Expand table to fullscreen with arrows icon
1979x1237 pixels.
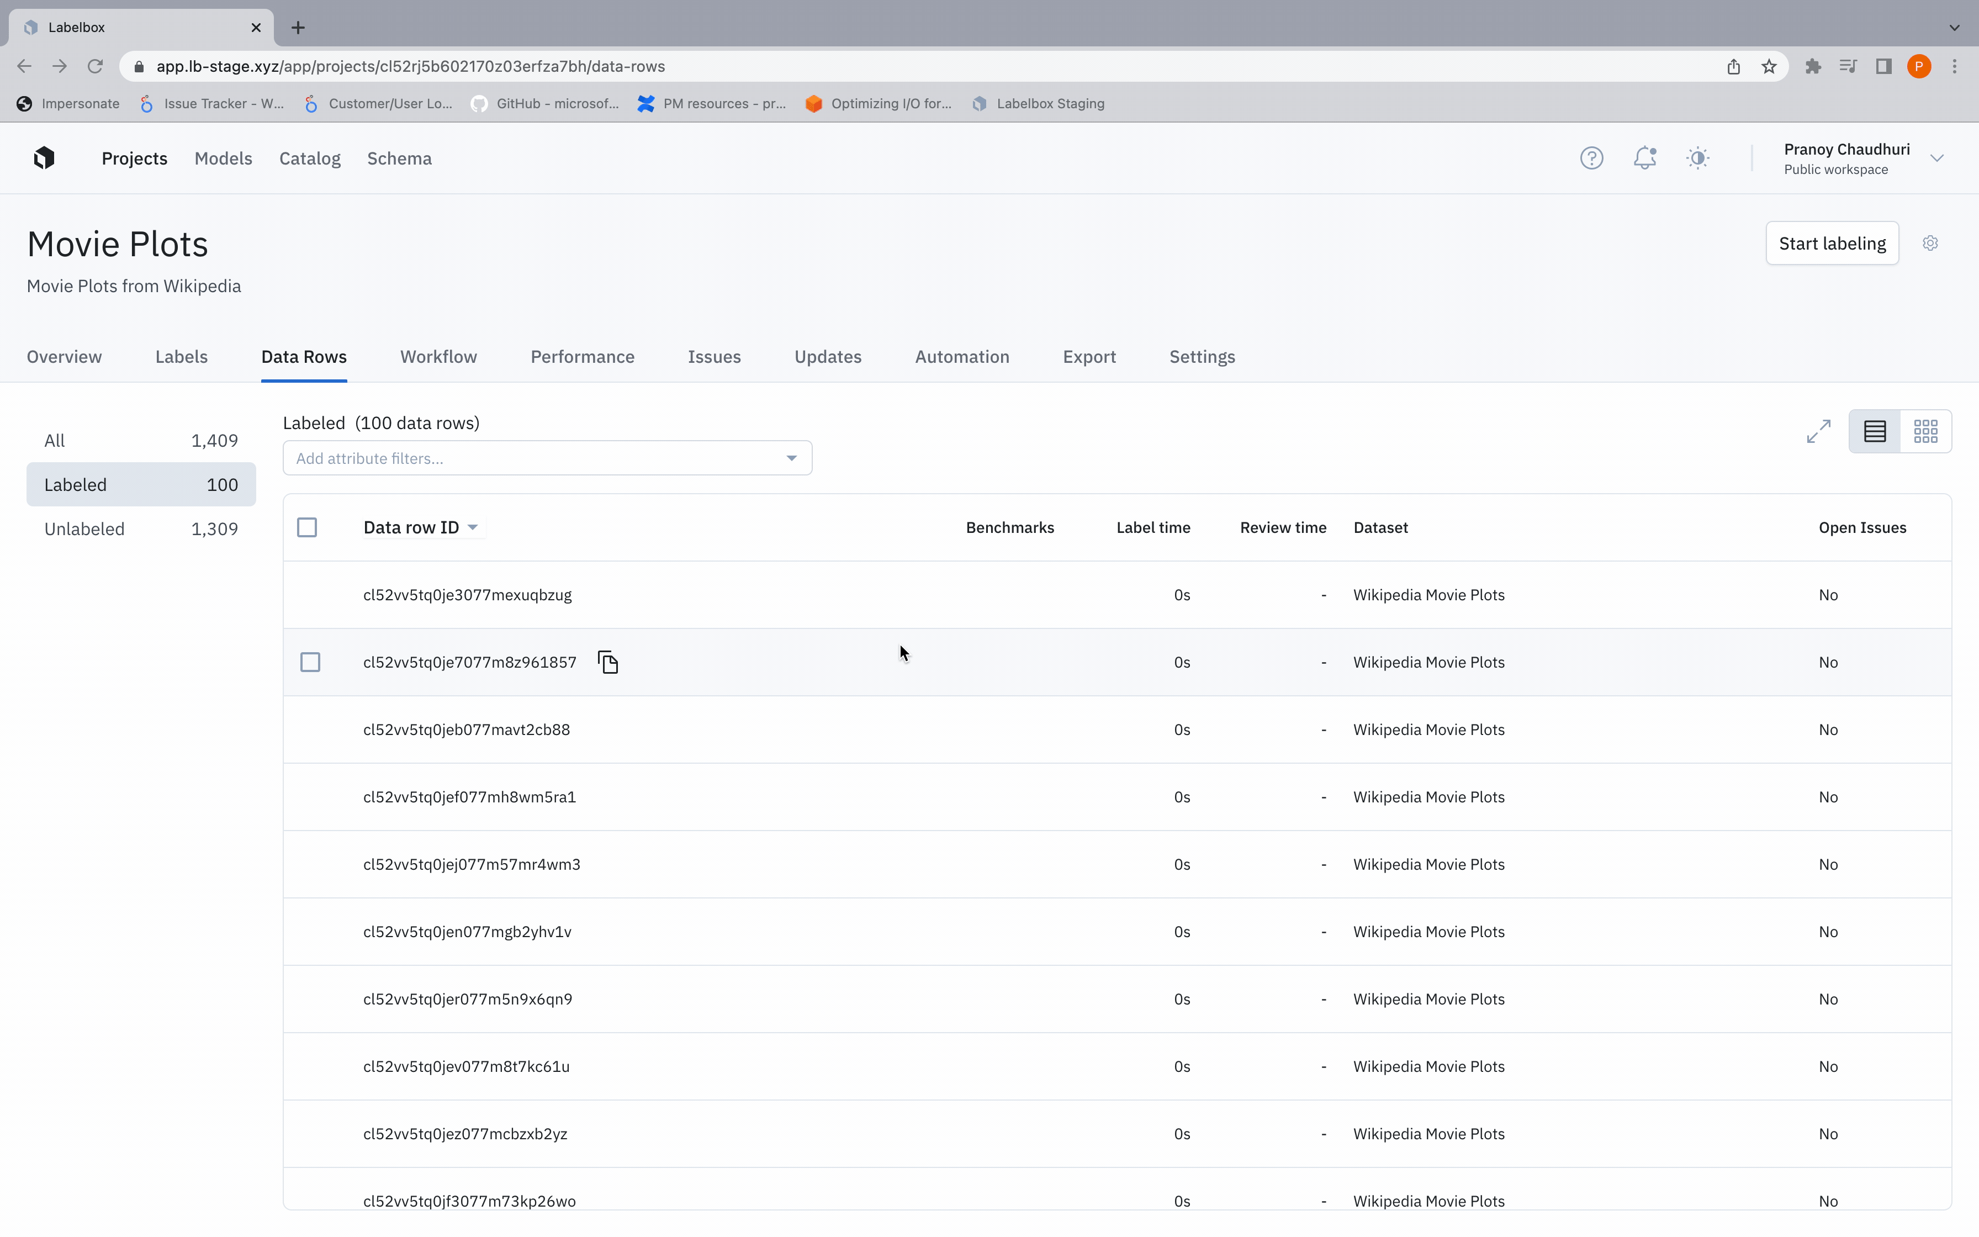[1818, 431]
